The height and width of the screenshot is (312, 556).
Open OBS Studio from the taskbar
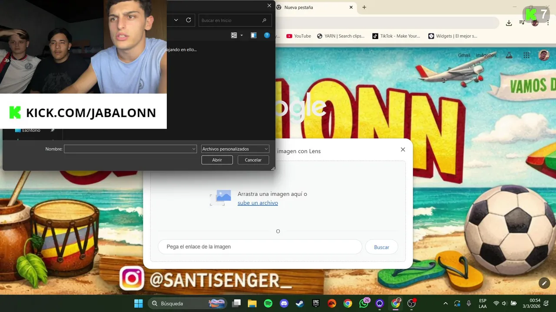pyautogui.click(x=411, y=303)
